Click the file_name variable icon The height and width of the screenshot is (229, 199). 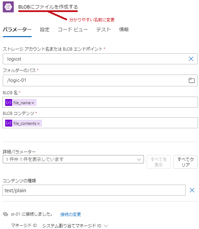pos(9,102)
